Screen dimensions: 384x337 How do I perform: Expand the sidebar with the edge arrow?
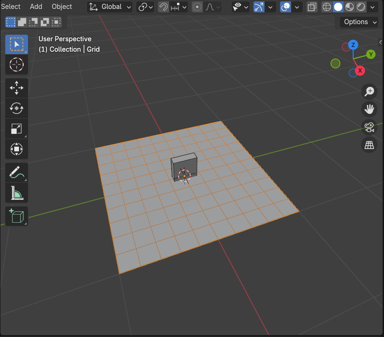click(x=381, y=42)
